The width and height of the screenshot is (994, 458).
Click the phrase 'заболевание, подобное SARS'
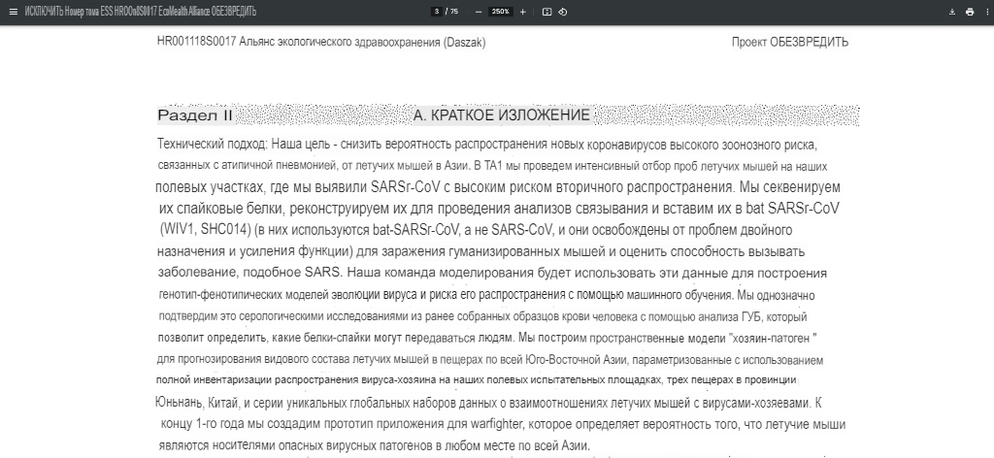(249, 274)
